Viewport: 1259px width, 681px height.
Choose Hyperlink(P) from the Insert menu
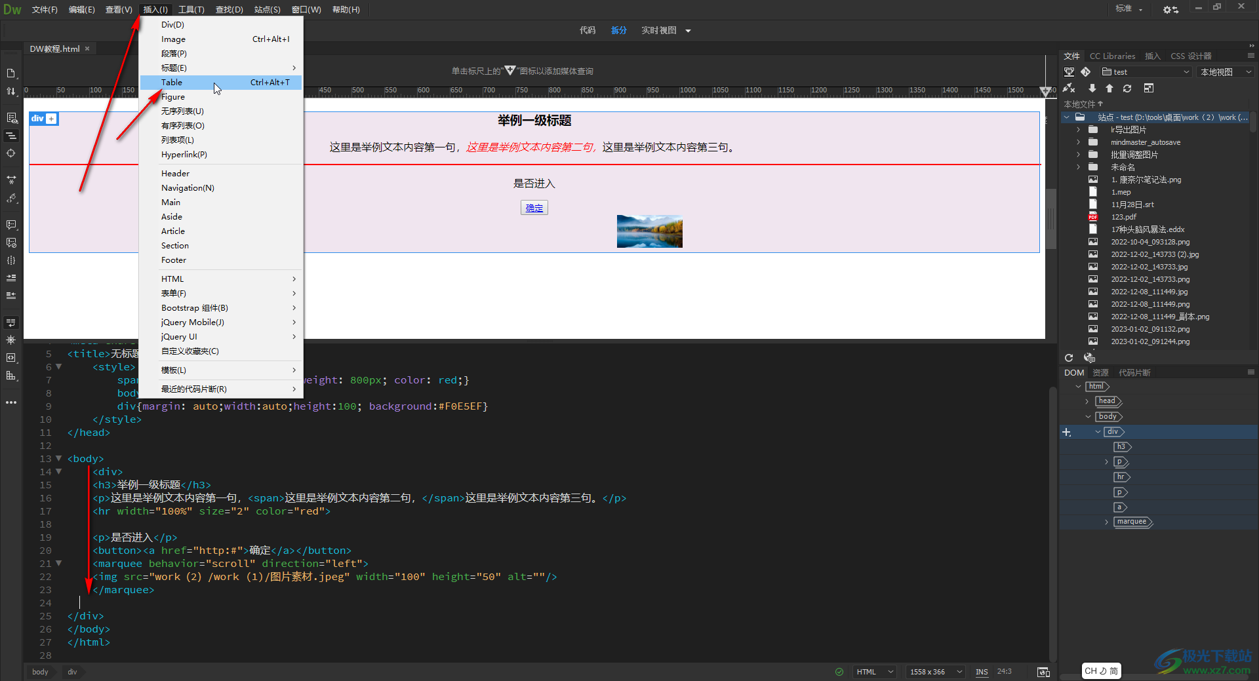pyautogui.click(x=221, y=155)
